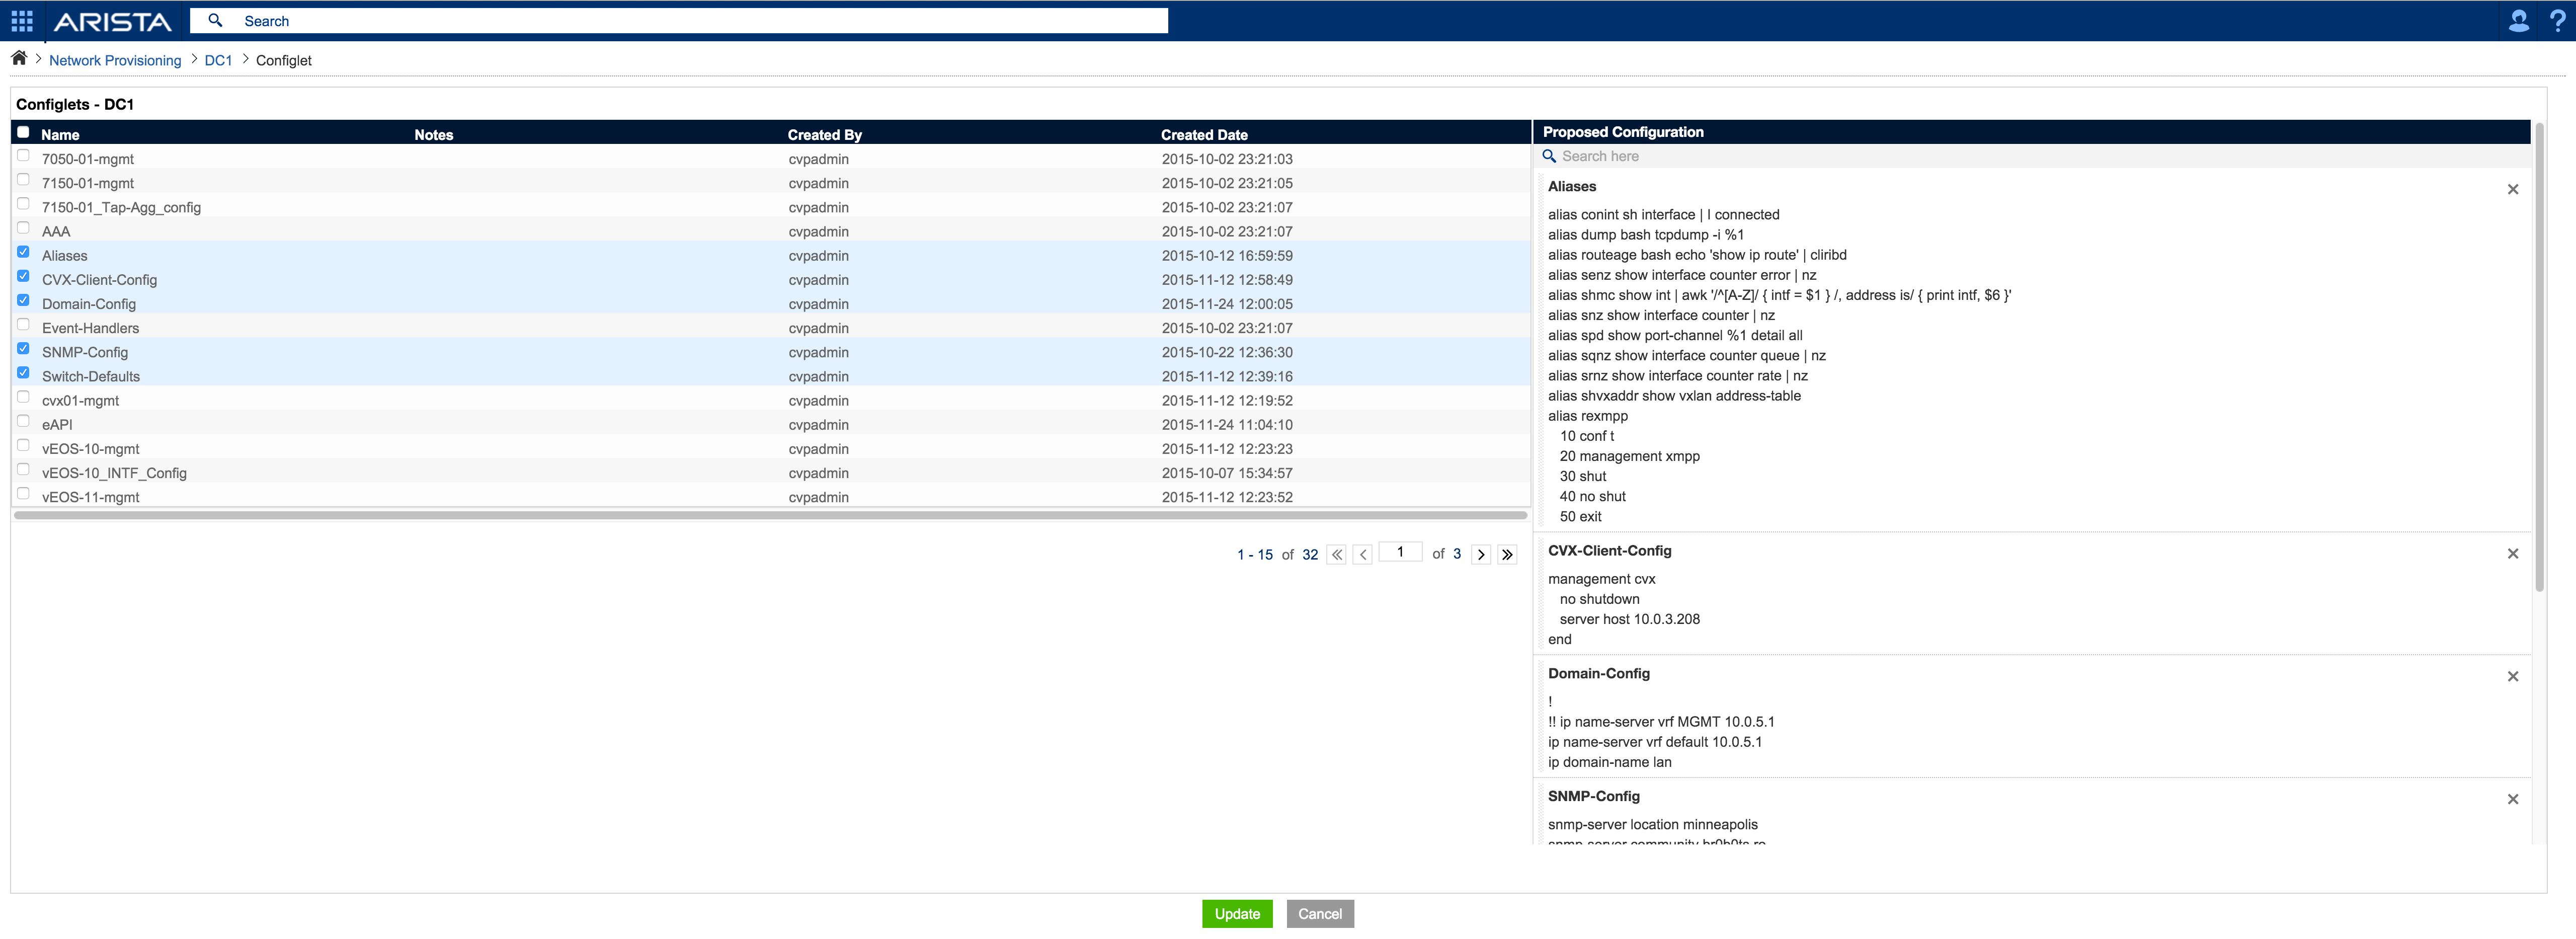Remove the Aliases configlet with X
This screenshot has width=2576, height=939.
click(x=2512, y=190)
